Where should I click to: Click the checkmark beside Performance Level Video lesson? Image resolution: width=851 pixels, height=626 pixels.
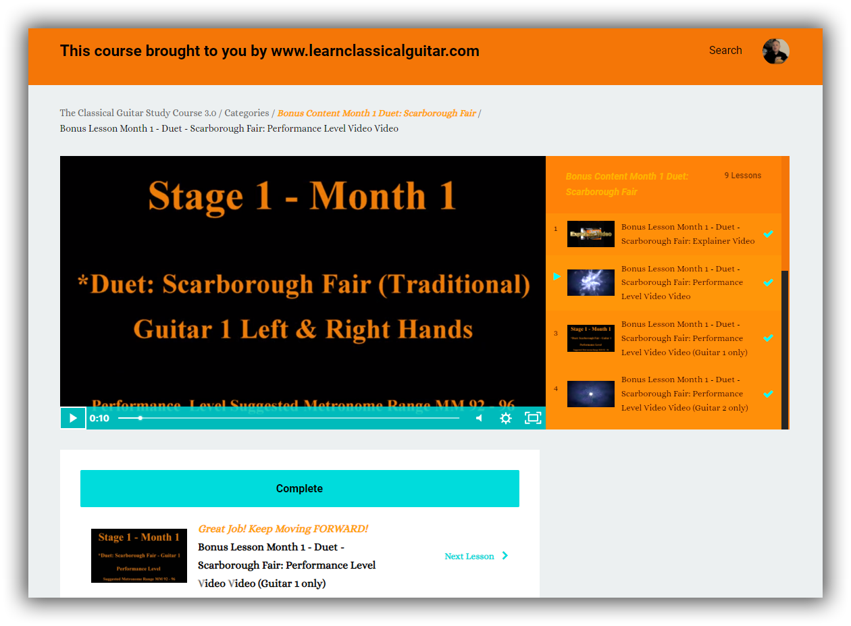(x=769, y=282)
